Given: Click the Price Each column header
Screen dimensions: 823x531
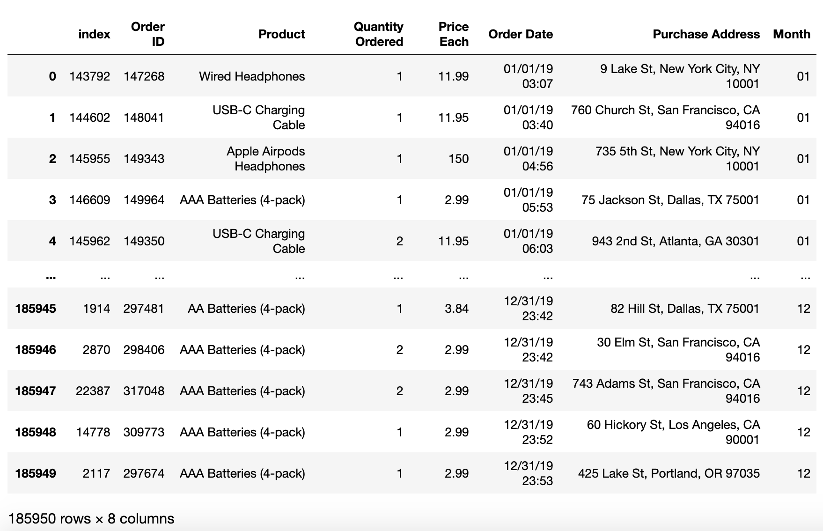Looking at the screenshot, I should point(453,34).
